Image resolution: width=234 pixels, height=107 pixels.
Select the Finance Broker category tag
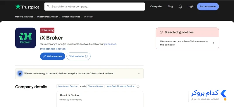[x=95, y=86]
